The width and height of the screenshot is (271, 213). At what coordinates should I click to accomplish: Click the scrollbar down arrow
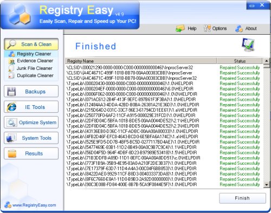(x=267, y=185)
